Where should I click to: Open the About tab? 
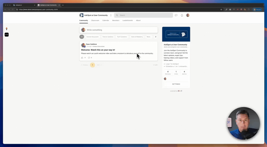click(138, 21)
